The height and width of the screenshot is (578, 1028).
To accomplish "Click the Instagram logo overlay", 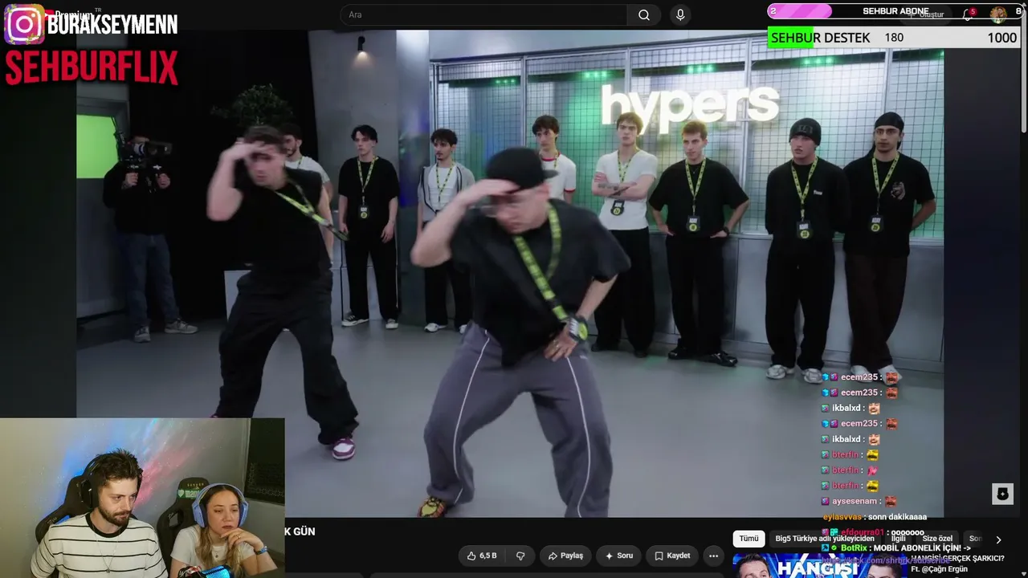I will tap(24, 24).
